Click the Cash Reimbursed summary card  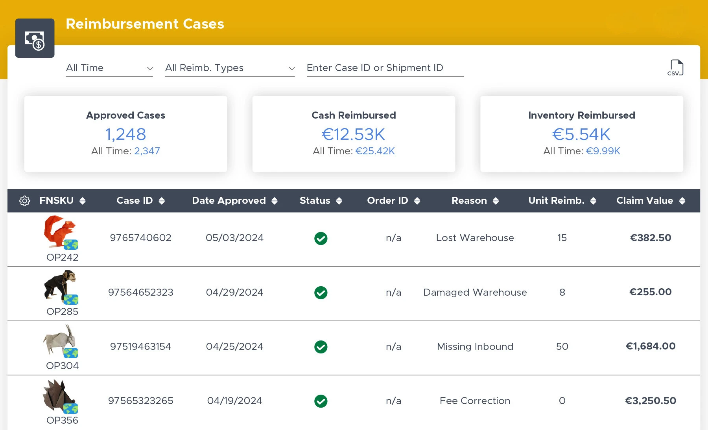[x=354, y=134]
